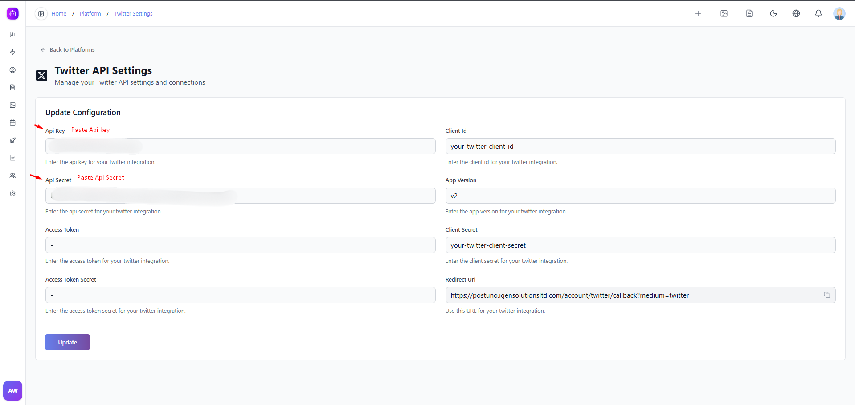
Task: Click the robot app logo
Action: (x=12, y=14)
